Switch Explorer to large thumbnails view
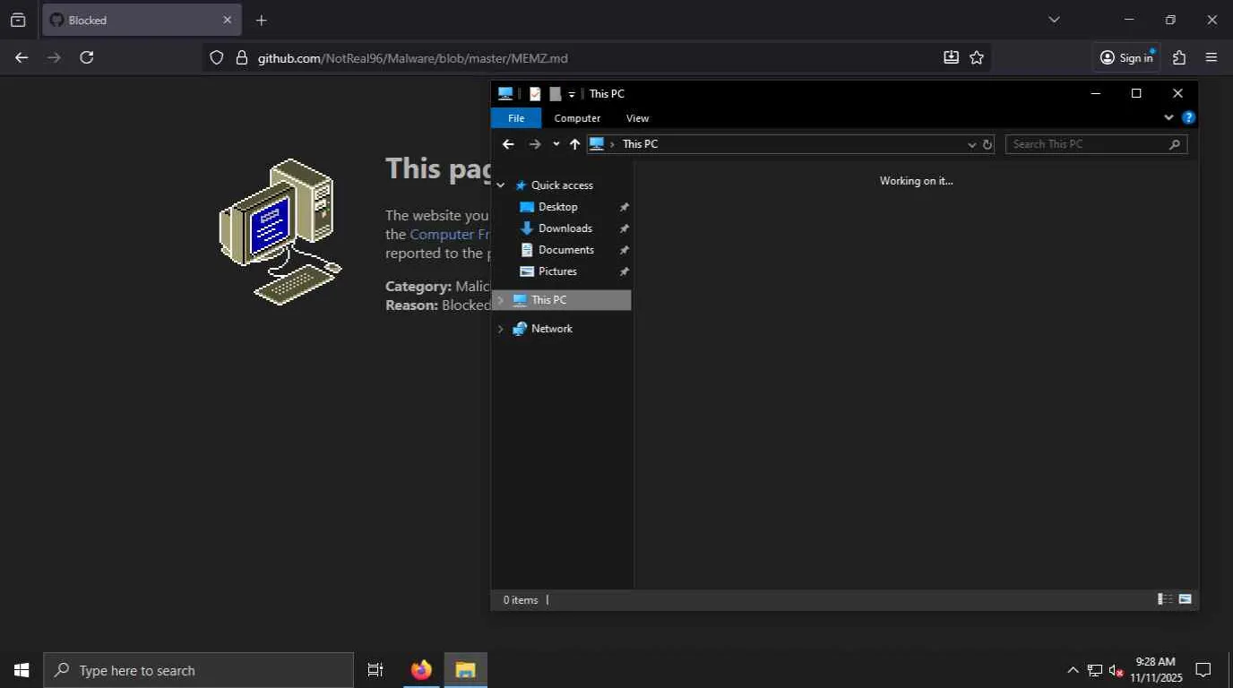This screenshot has height=688, width=1233. (x=1185, y=599)
